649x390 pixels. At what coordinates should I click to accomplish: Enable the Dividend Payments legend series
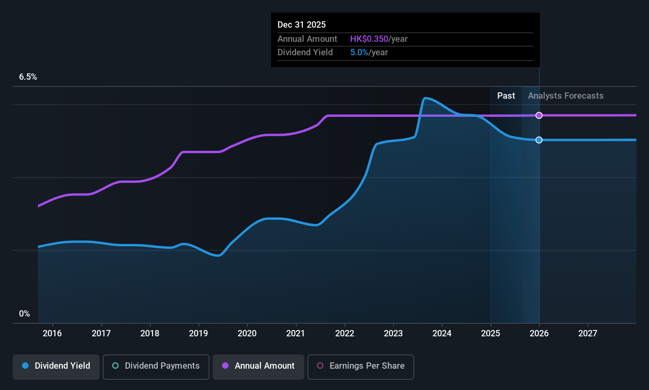coord(156,366)
